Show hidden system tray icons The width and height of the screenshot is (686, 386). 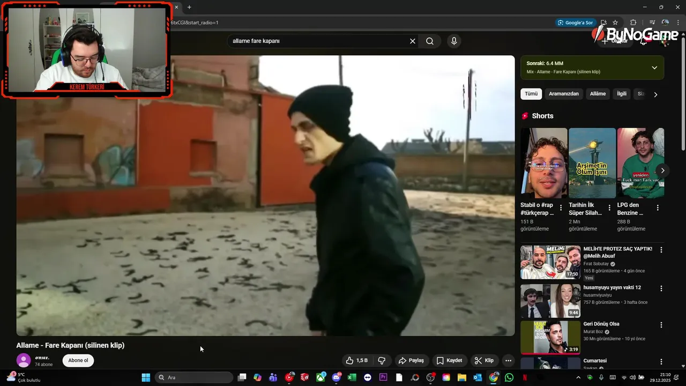578,377
